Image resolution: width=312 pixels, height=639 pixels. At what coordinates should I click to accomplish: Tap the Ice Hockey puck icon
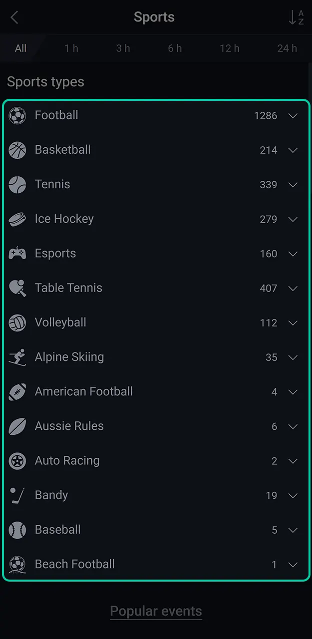click(17, 219)
